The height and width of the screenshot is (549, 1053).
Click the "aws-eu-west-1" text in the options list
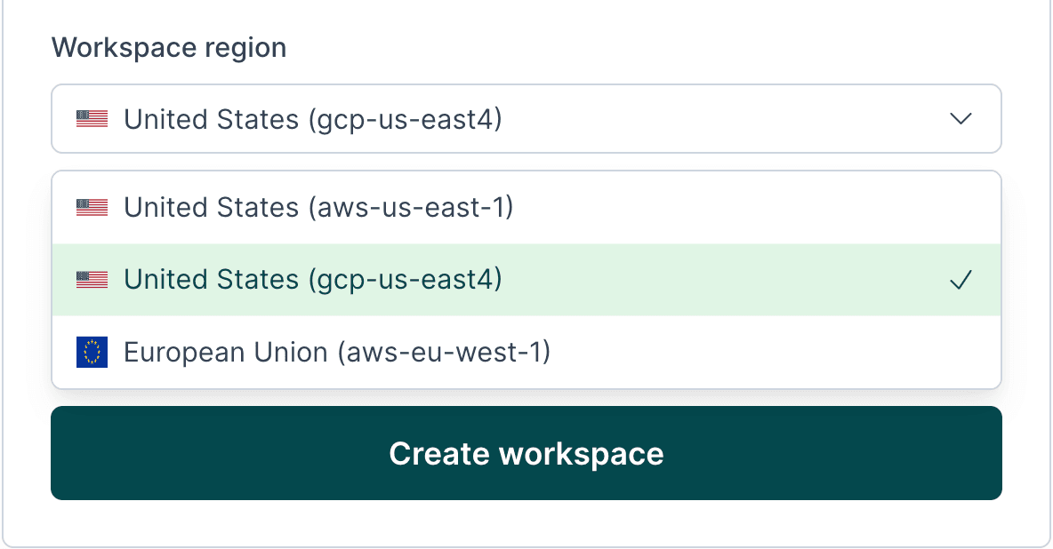pos(444,353)
